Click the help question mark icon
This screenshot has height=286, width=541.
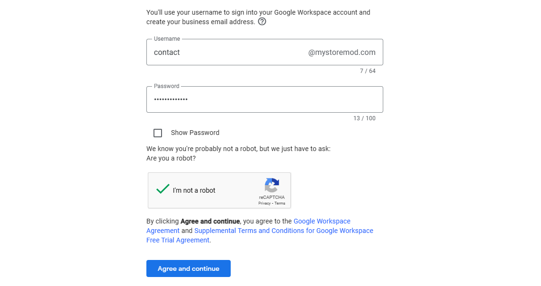262,22
